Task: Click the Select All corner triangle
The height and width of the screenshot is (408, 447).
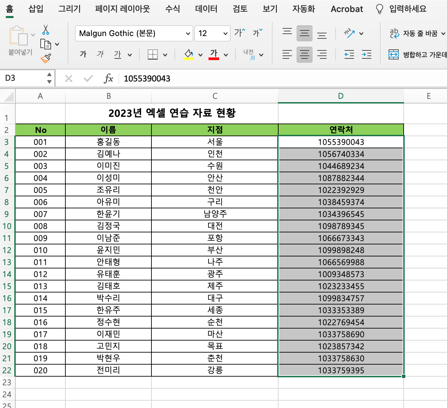Action: click(8, 96)
